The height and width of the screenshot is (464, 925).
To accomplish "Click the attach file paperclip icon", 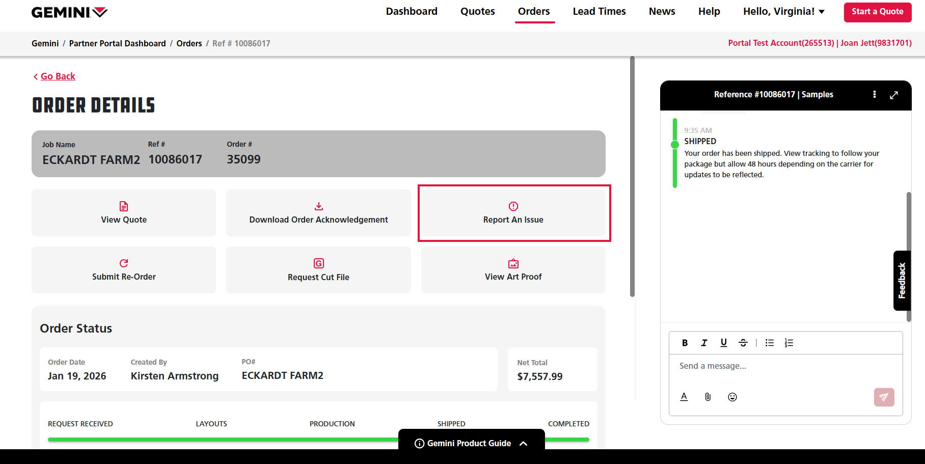I will point(708,397).
